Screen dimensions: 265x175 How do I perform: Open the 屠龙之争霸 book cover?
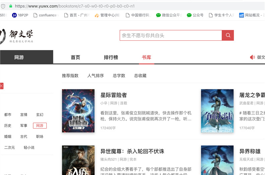pos(217,111)
